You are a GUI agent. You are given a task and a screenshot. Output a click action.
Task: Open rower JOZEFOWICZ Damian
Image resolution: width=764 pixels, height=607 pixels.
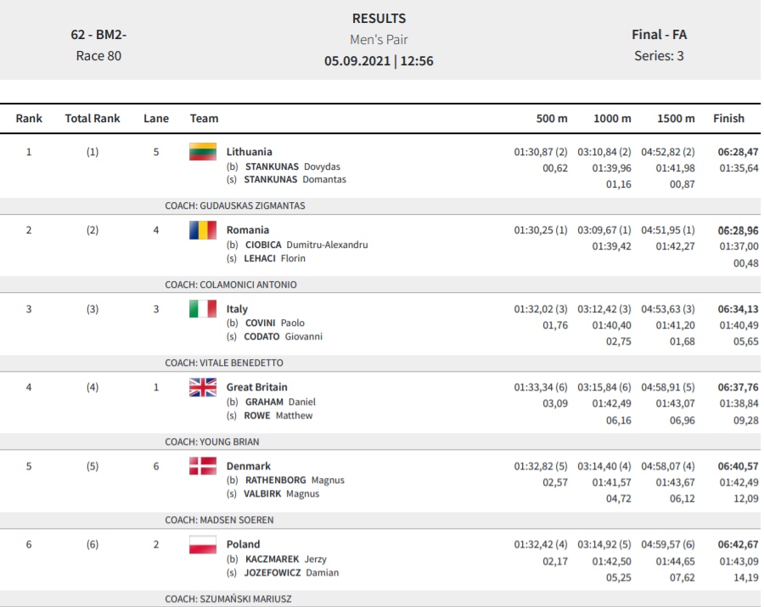[x=291, y=572]
